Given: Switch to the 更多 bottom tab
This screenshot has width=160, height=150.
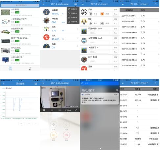Looking at the screenshot, I should point(30,68).
